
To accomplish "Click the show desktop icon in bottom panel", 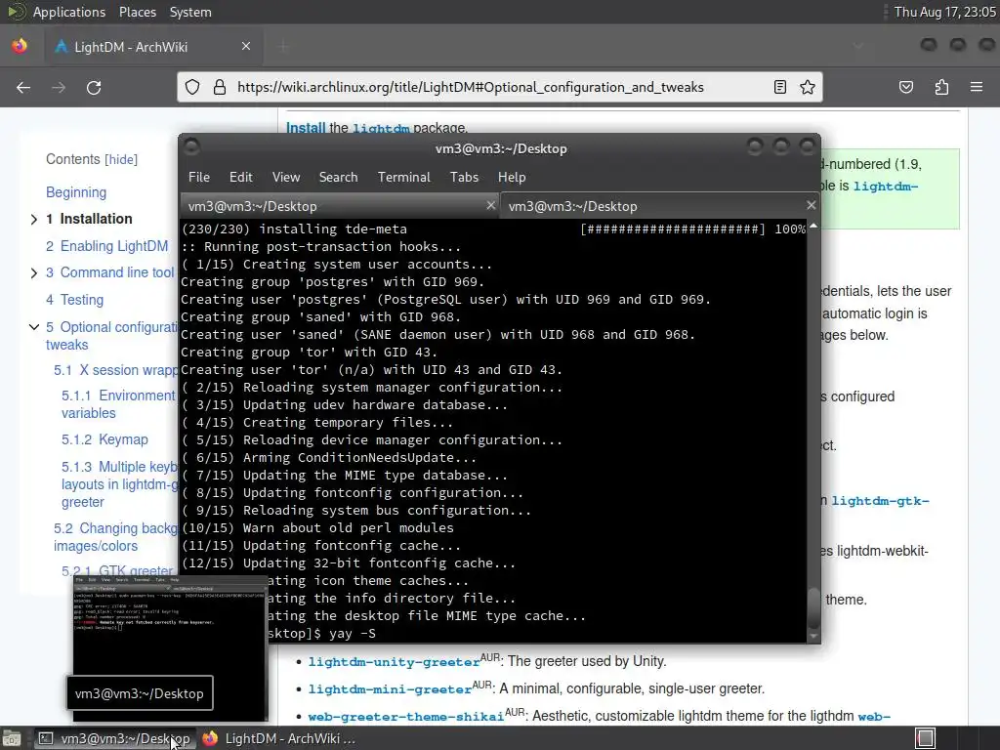I will coord(12,738).
